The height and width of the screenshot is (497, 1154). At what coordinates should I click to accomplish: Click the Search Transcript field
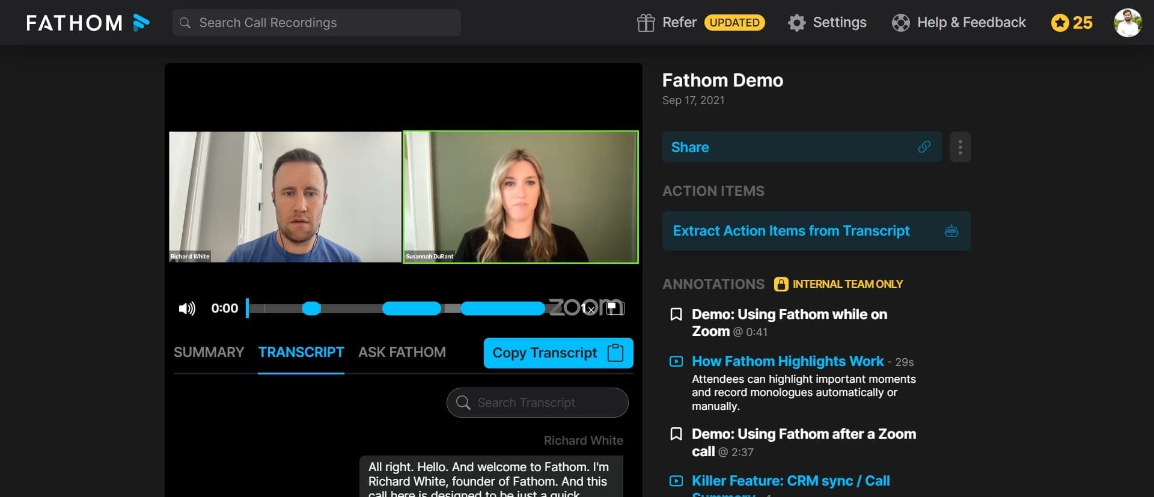pyautogui.click(x=537, y=403)
